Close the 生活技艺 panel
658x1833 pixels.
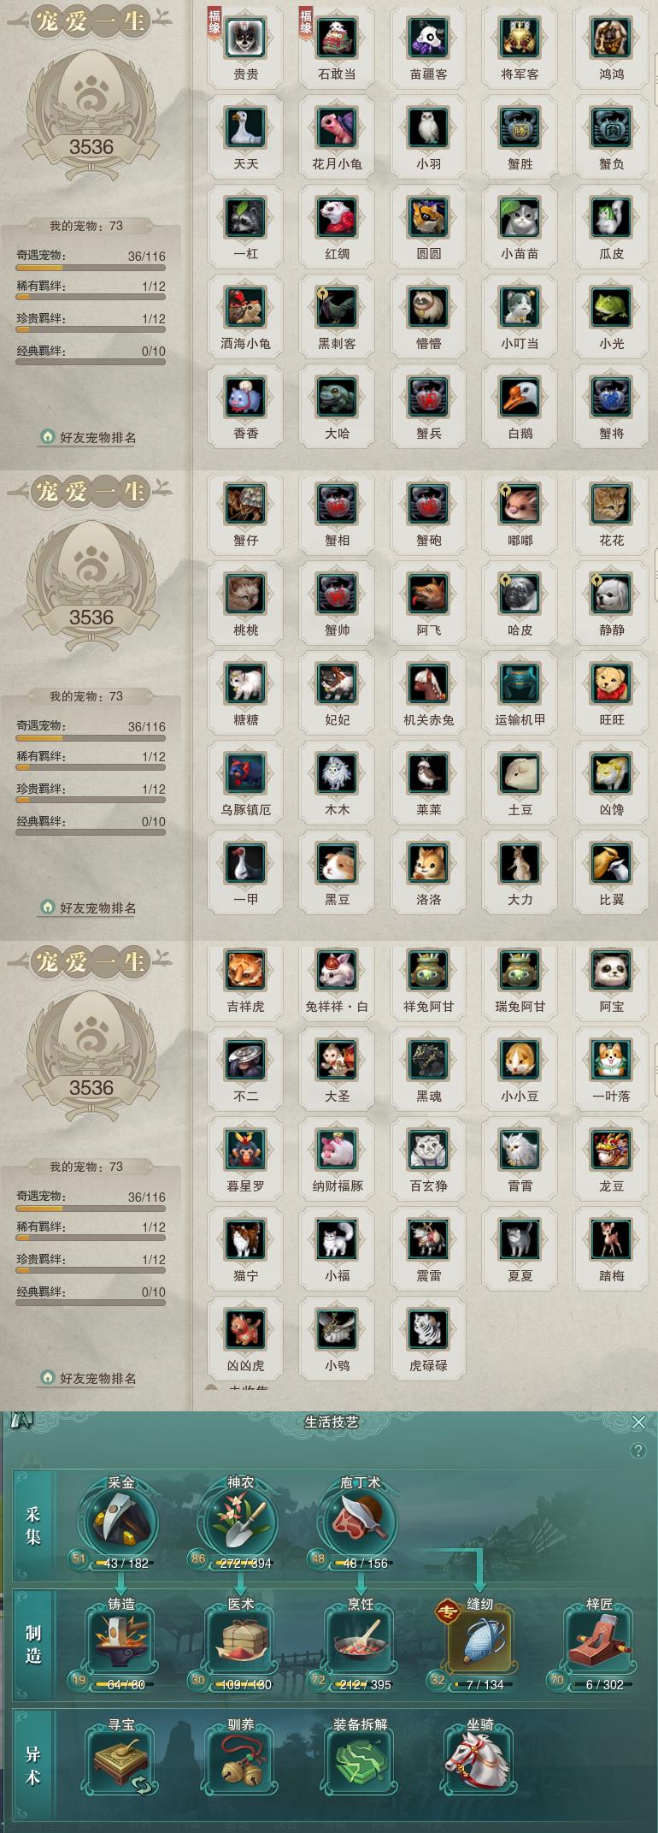click(x=638, y=1422)
